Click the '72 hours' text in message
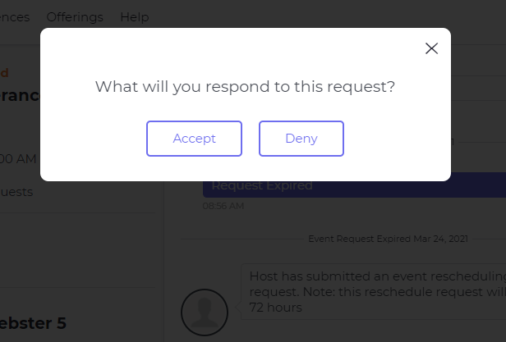The height and width of the screenshot is (342, 506). click(275, 308)
